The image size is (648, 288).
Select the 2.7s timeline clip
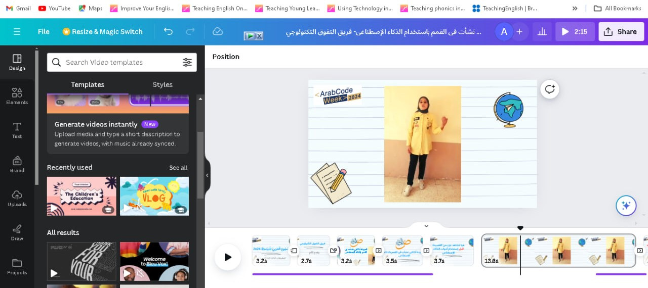click(313, 251)
